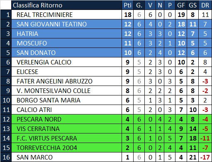Screen dimensions: 212x162
Task: Select the HATRIA team name
Action: point(27,34)
